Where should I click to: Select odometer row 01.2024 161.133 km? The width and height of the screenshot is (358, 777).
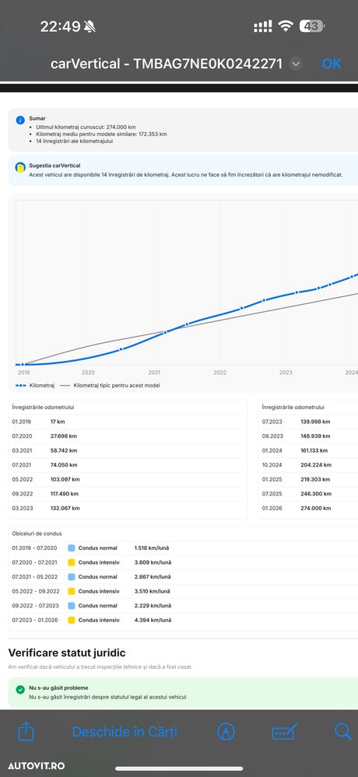pos(310,450)
